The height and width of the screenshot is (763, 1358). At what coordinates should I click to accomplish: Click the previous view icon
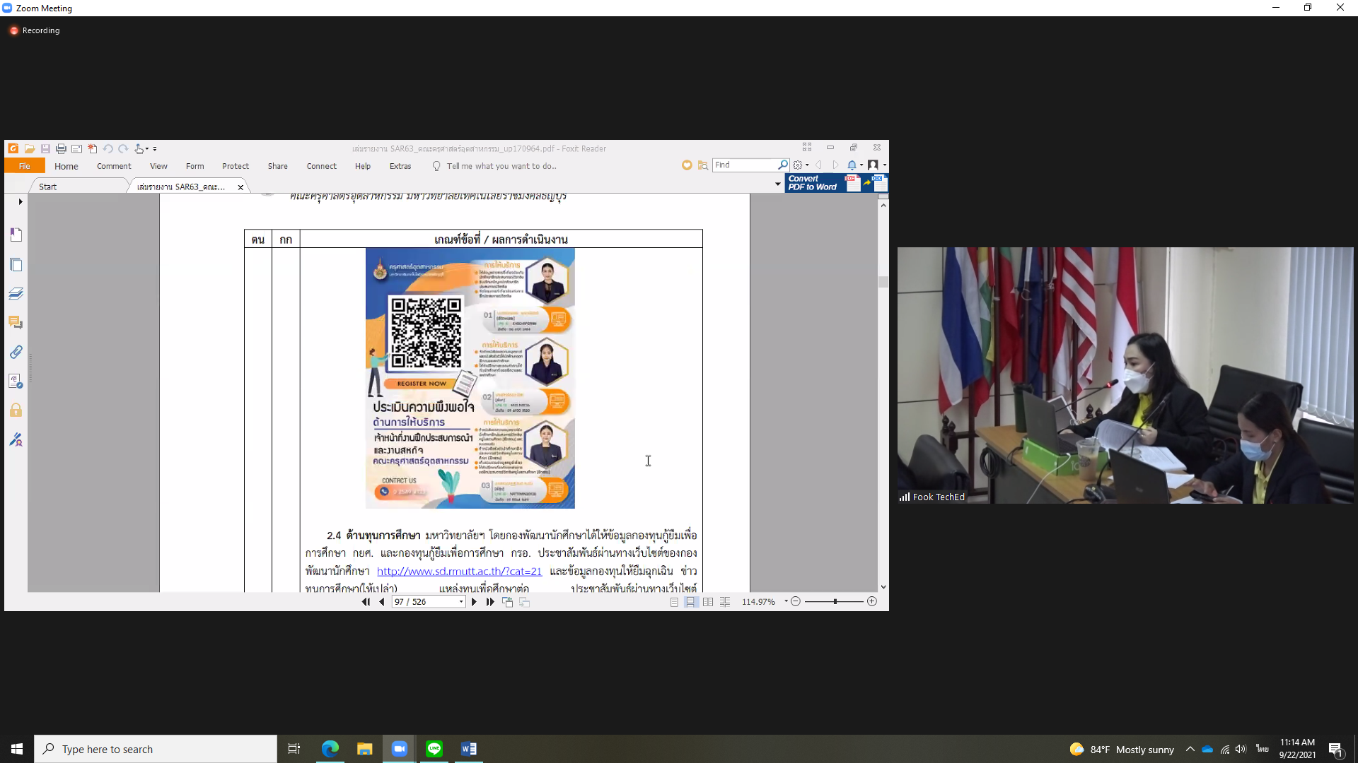pos(507,602)
